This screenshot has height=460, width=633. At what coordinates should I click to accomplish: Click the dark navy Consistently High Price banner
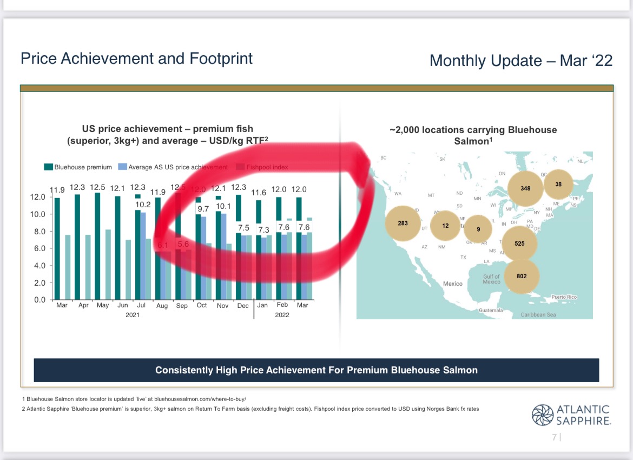coord(316,370)
